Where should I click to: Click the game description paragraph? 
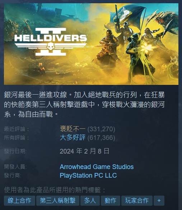84,105
